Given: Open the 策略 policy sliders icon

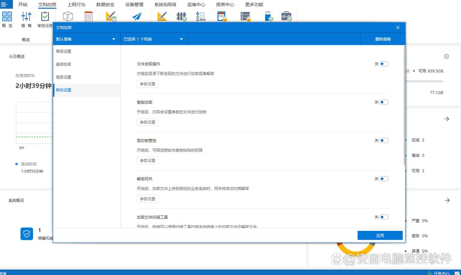Looking at the screenshot, I should [26, 17].
